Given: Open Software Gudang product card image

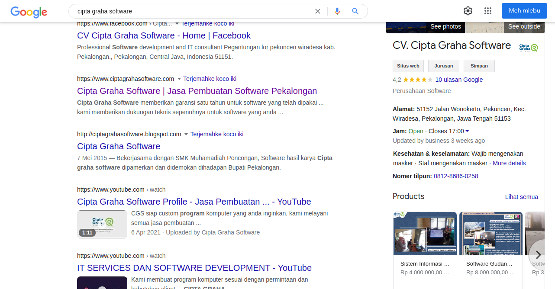Looking at the screenshot, I should 491,234.
